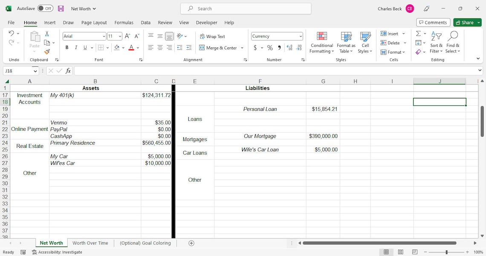The height and width of the screenshot is (256, 486).
Task: Toggle Bold formatting
Action: point(67,48)
